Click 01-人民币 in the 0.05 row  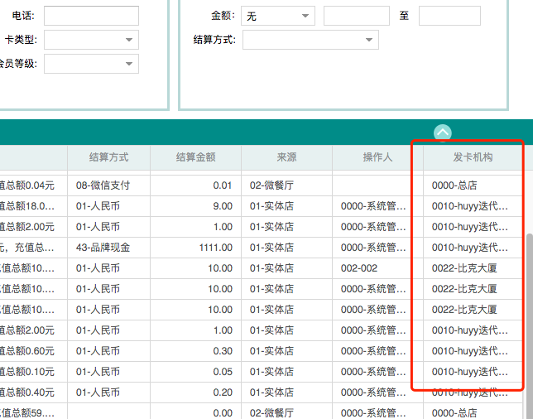click(x=108, y=372)
